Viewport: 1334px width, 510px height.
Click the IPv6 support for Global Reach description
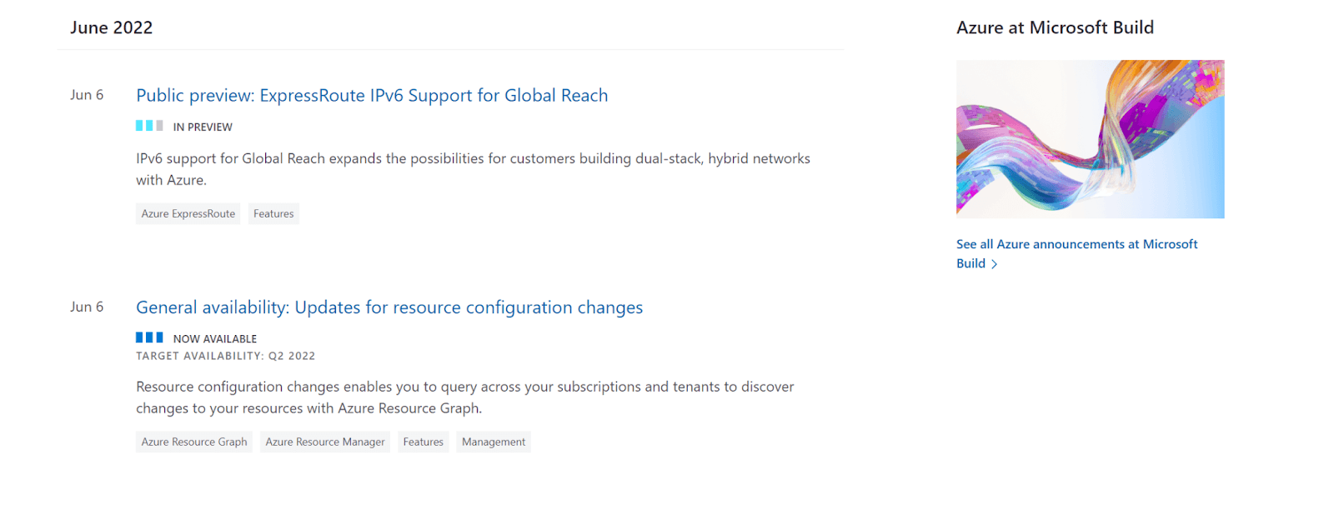pos(473,159)
